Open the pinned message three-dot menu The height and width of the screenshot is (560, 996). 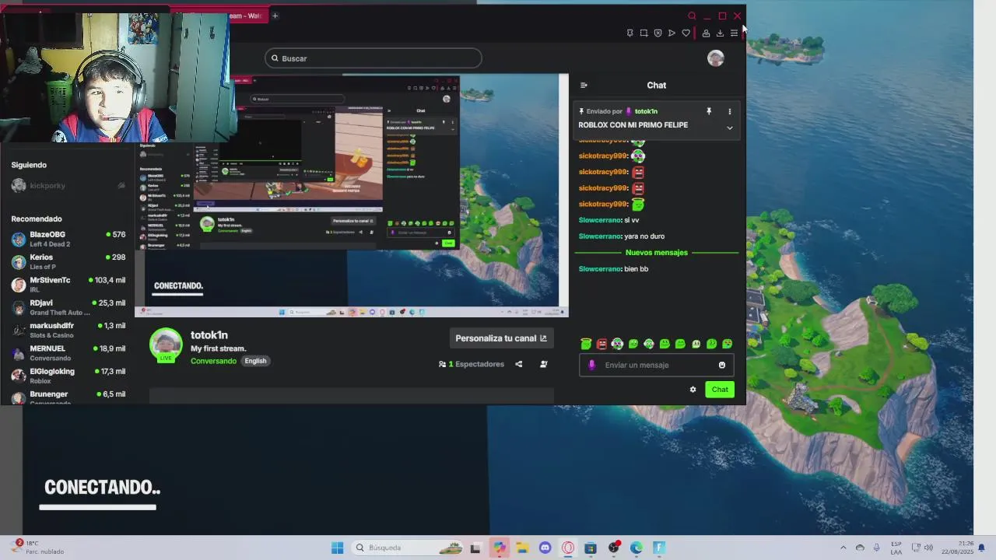pos(729,111)
